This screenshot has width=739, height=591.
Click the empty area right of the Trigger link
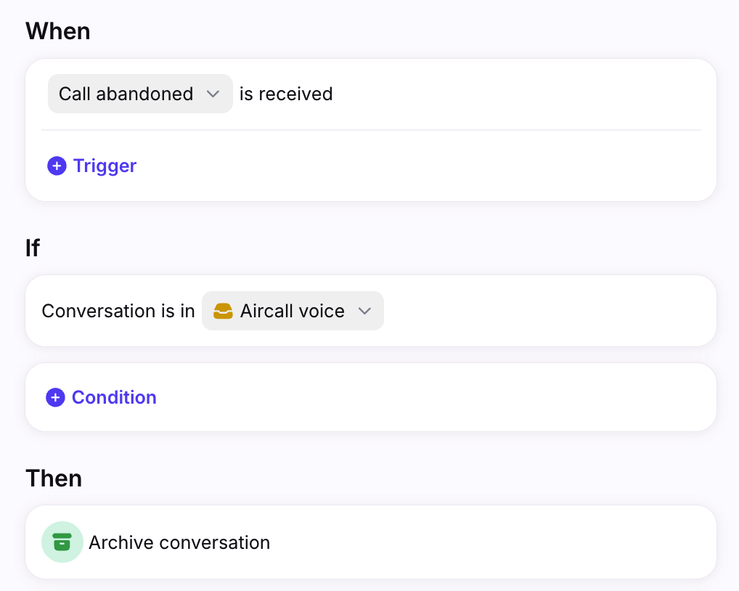tap(424, 166)
